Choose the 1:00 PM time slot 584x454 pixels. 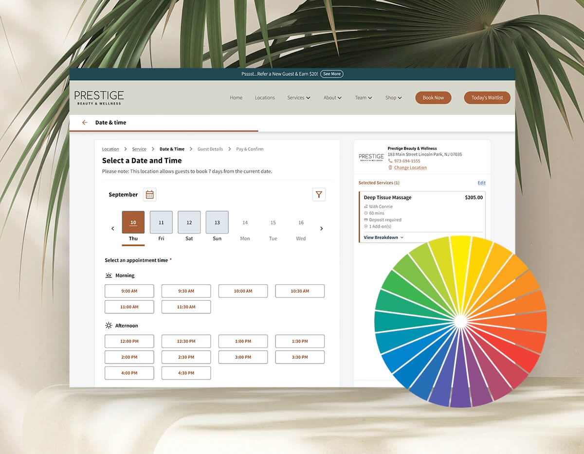243,341
